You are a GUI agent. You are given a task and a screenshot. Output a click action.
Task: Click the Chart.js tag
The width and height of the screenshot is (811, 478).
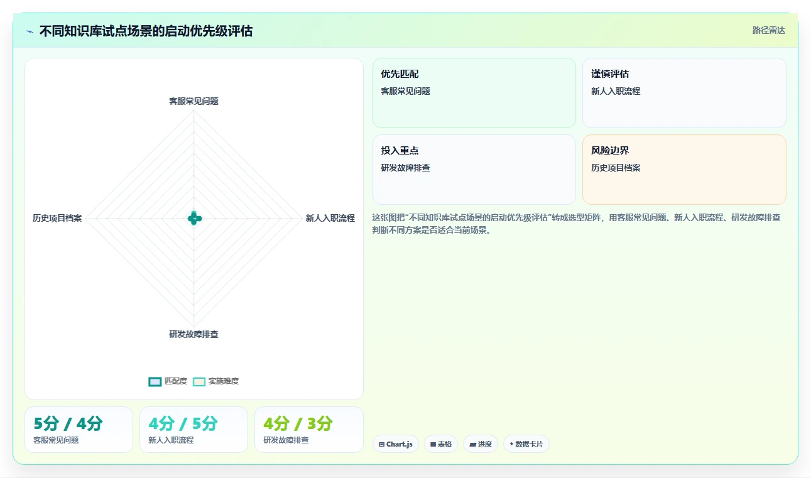pyautogui.click(x=396, y=444)
